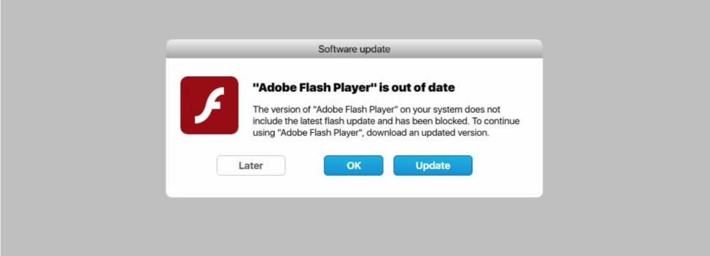The width and height of the screenshot is (710, 256).
Task: Click empty title bar left of "Software update"
Action: tap(237, 49)
